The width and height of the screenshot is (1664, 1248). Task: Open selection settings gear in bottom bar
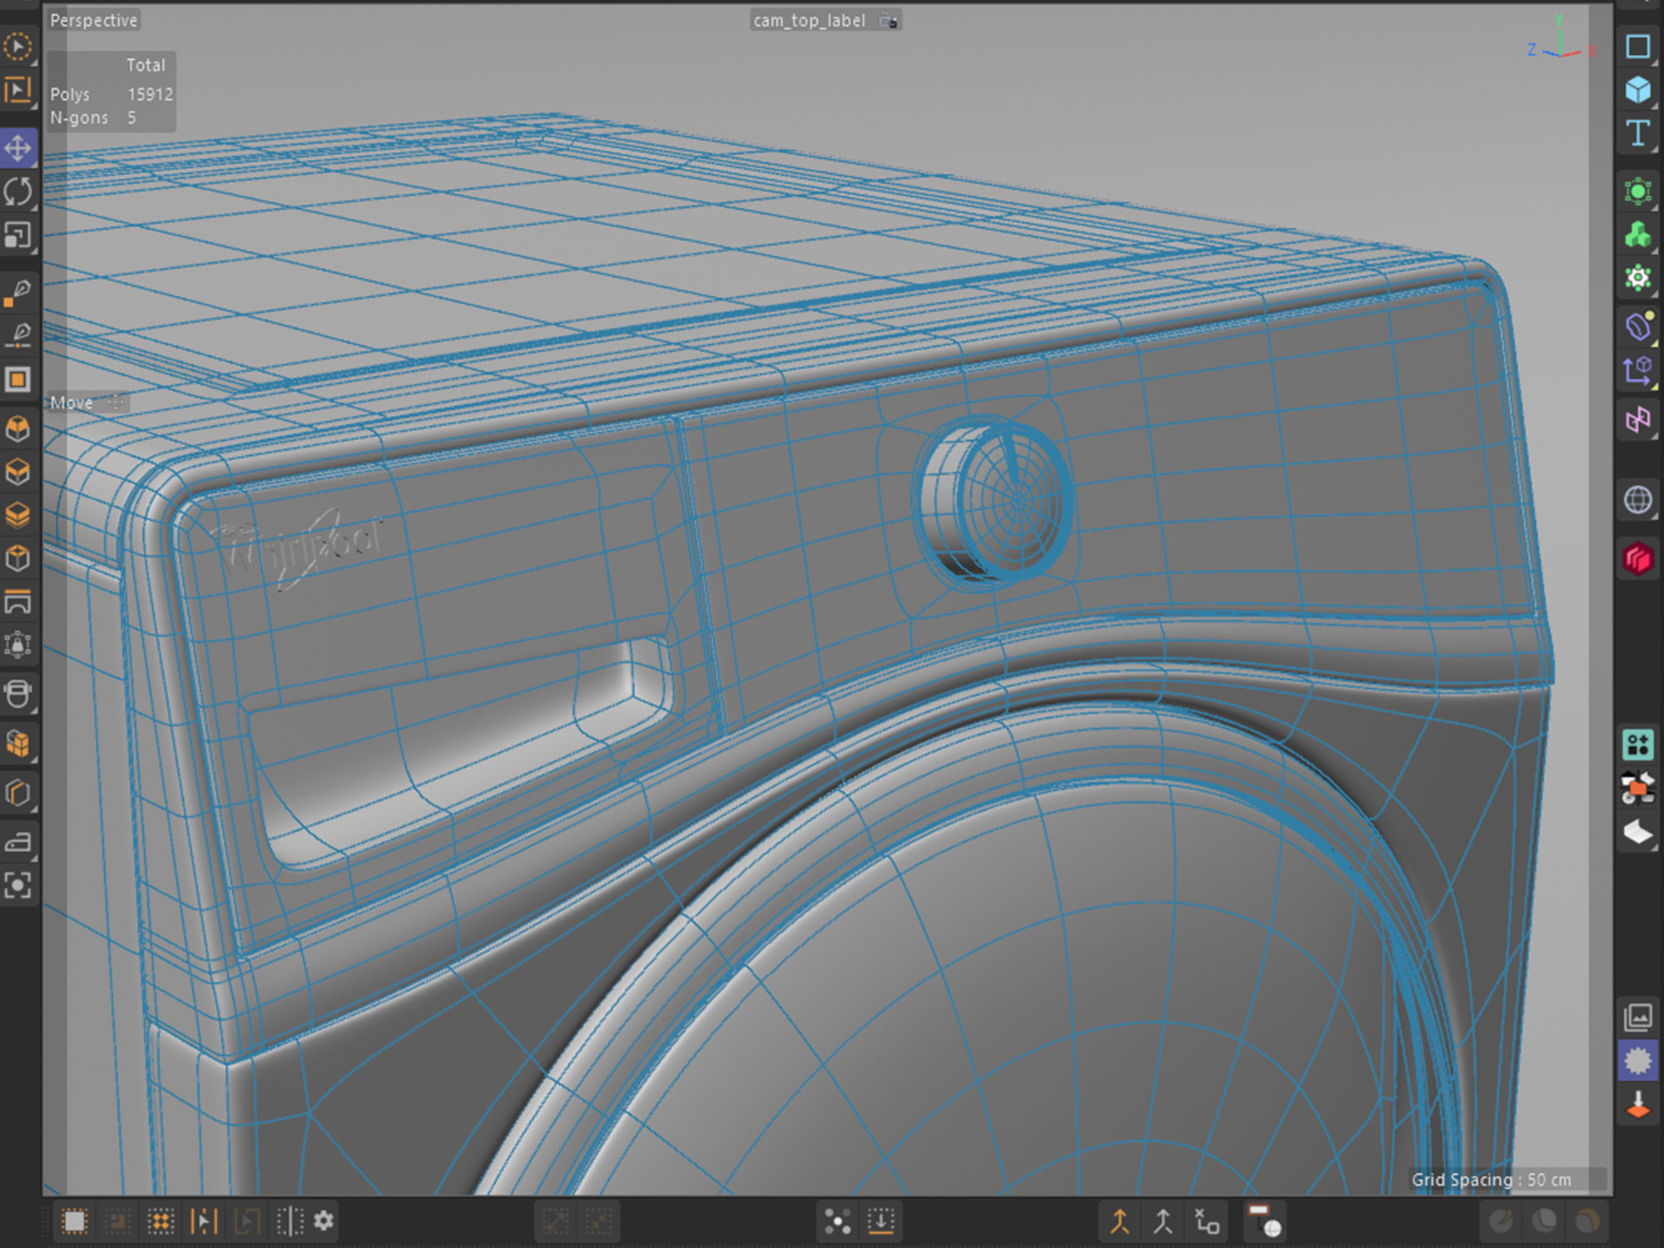coord(324,1221)
